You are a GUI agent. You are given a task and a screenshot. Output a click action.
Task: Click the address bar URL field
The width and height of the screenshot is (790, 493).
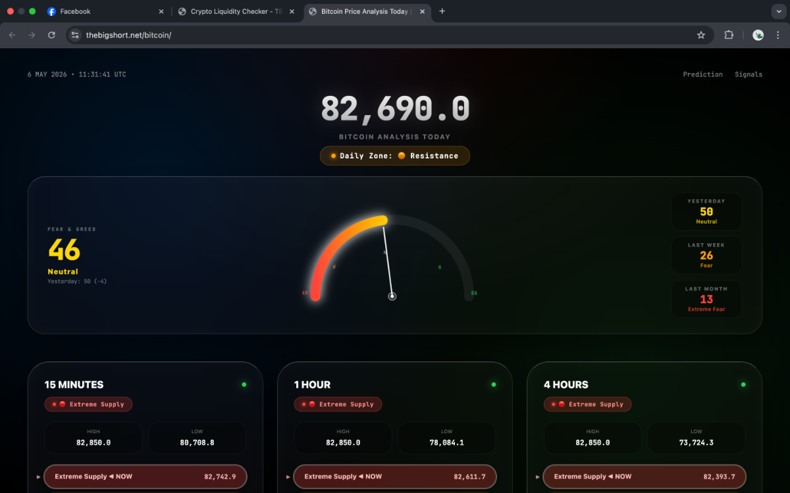[388, 35]
